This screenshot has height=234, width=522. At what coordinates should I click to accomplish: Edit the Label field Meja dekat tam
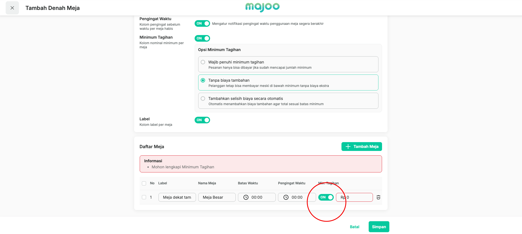(x=177, y=197)
